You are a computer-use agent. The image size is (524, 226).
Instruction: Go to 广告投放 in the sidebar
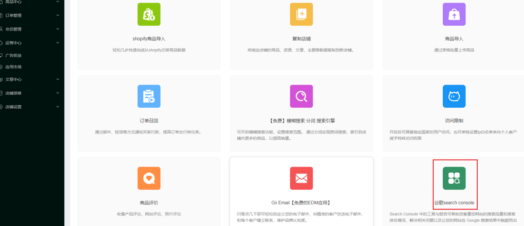click(13, 55)
